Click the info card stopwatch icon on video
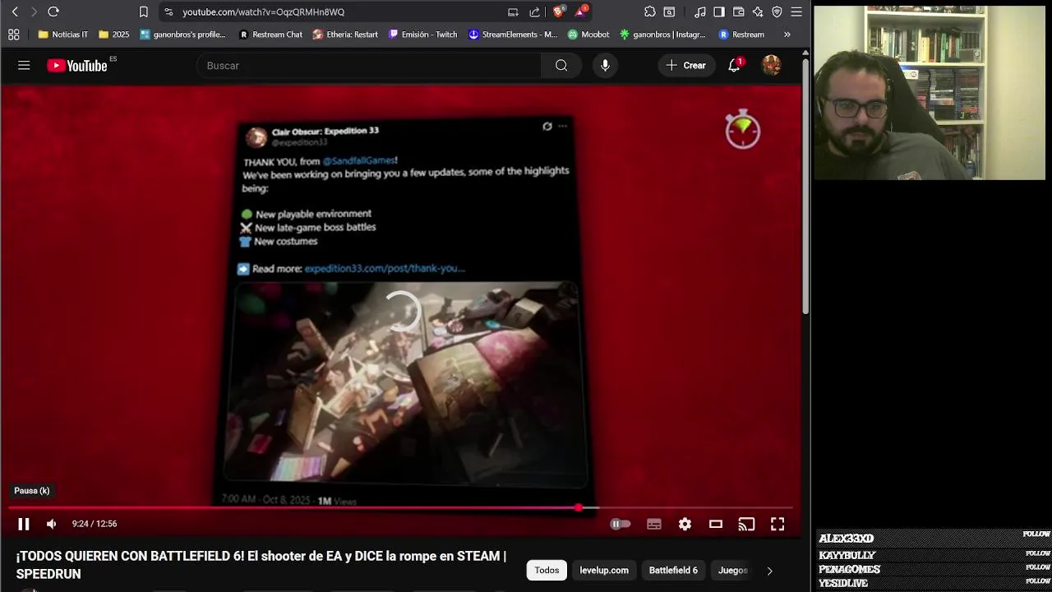Viewport: 1052px width, 592px height. coord(743,129)
